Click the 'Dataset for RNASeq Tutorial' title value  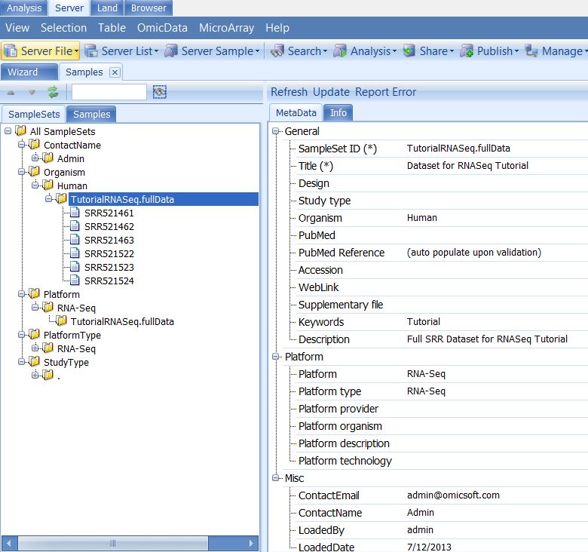coord(467,165)
